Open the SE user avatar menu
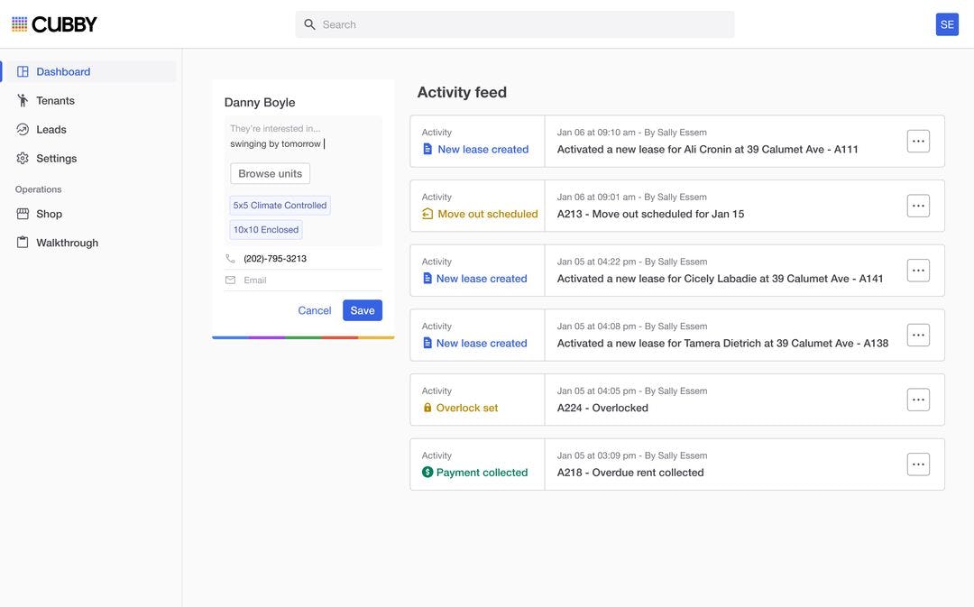The height and width of the screenshot is (607, 974). point(947,24)
